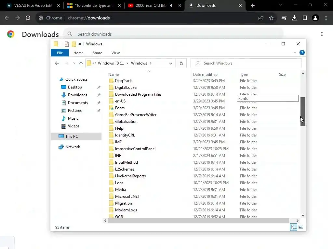Image resolution: width=333 pixels, height=249 pixels.
Task: Open the Share ribbon tab
Action: (97, 53)
